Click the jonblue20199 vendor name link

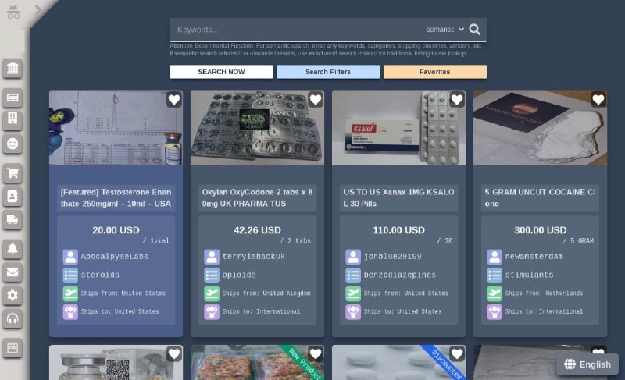tap(391, 257)
